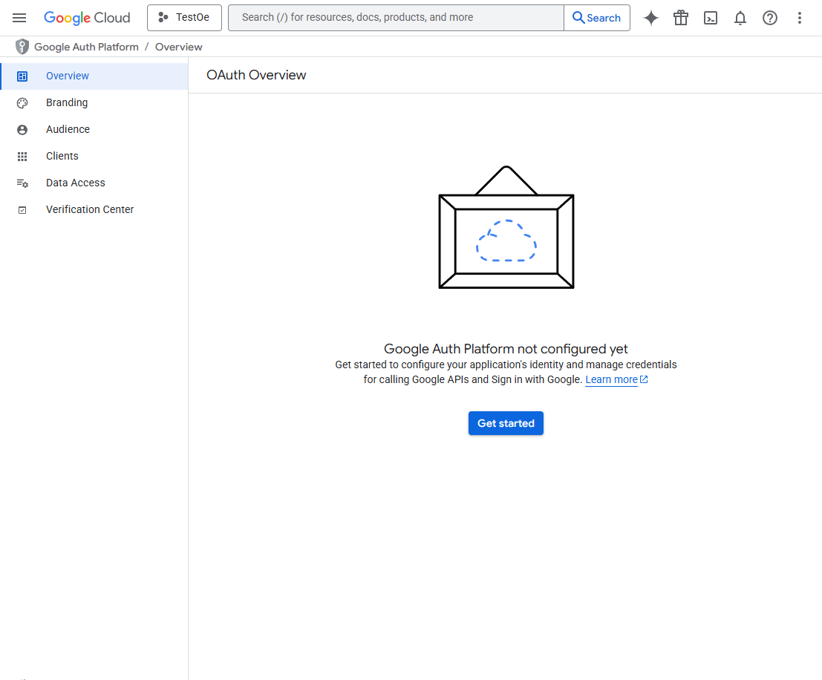Click the Get started button
The height and width of the screenshot is (680, 822).
pos(506,423)
